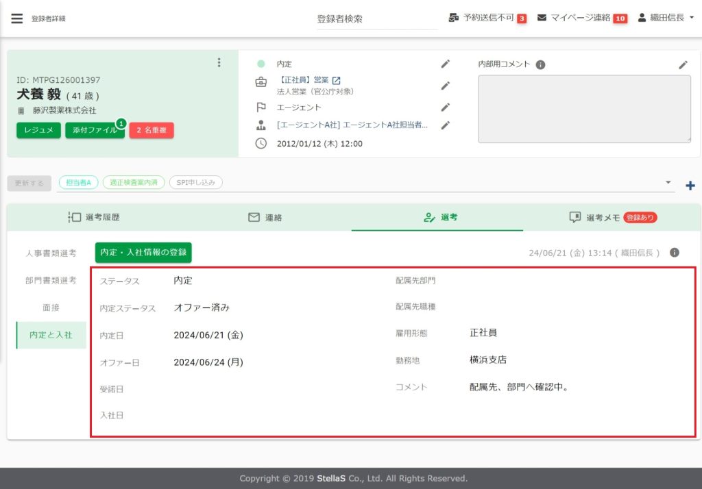
Task: Click the 登録者検索 search field
Action: (x=377, y=19)
